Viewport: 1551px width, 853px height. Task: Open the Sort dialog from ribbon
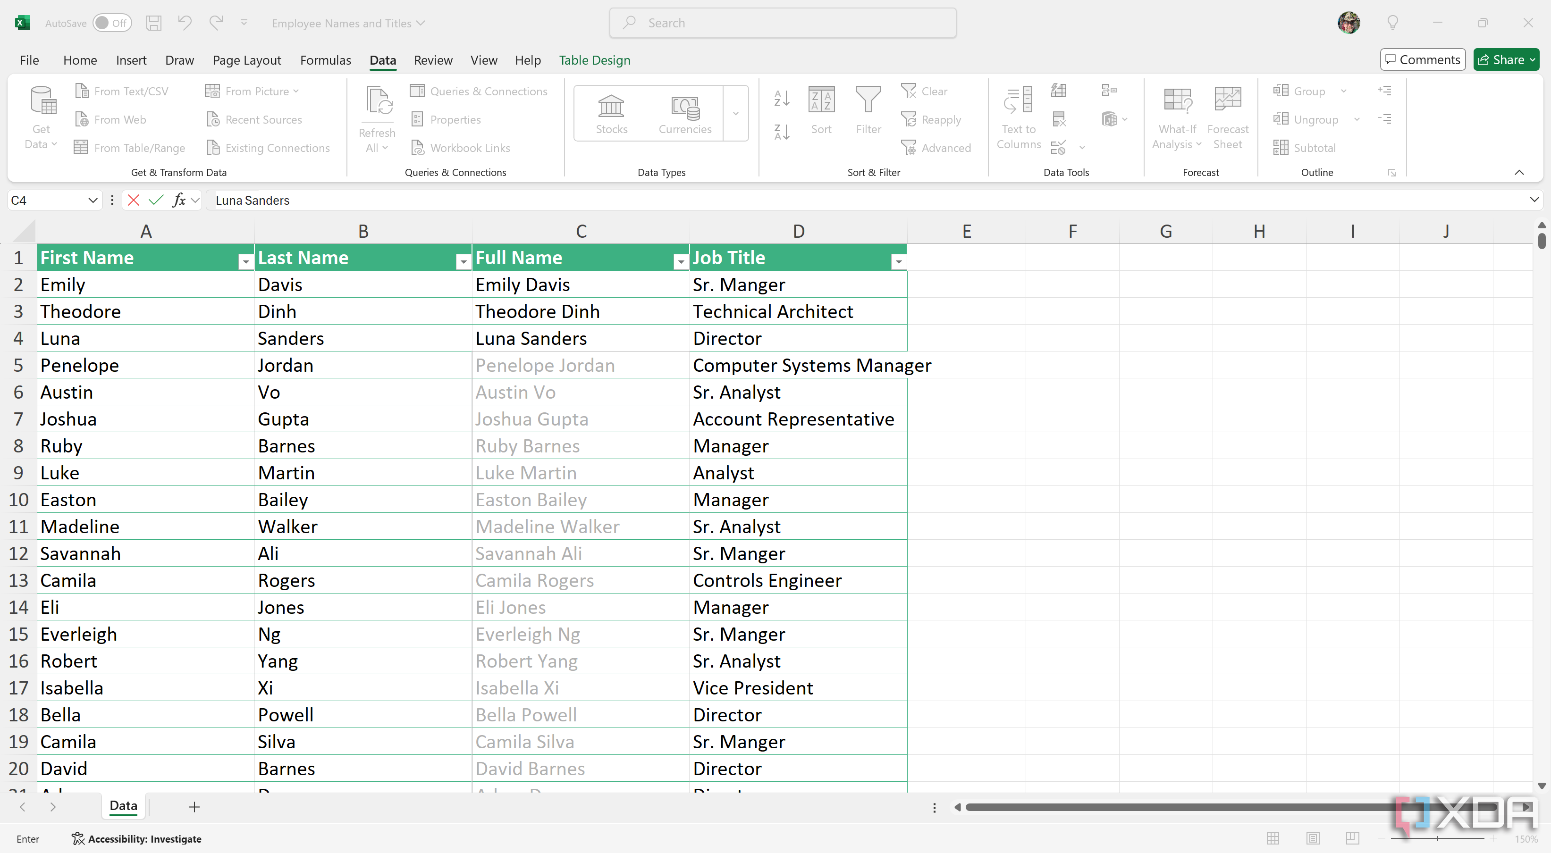(821, 111)
